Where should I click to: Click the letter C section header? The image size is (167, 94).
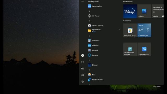(x=89, y=36)
